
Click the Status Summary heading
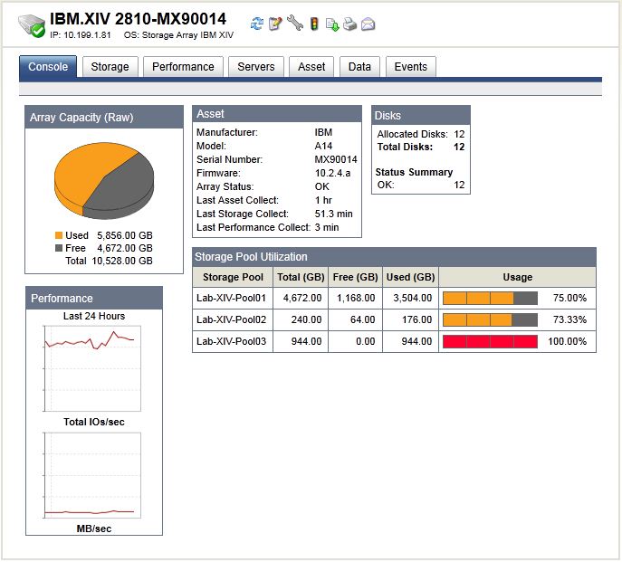click(414, 172)
